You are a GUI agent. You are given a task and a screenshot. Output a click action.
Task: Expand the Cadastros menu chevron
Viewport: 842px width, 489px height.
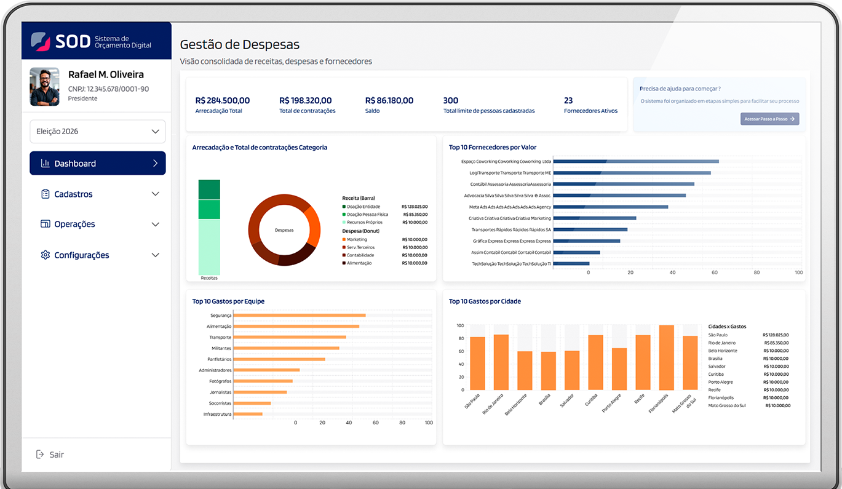tap(155, 194)
